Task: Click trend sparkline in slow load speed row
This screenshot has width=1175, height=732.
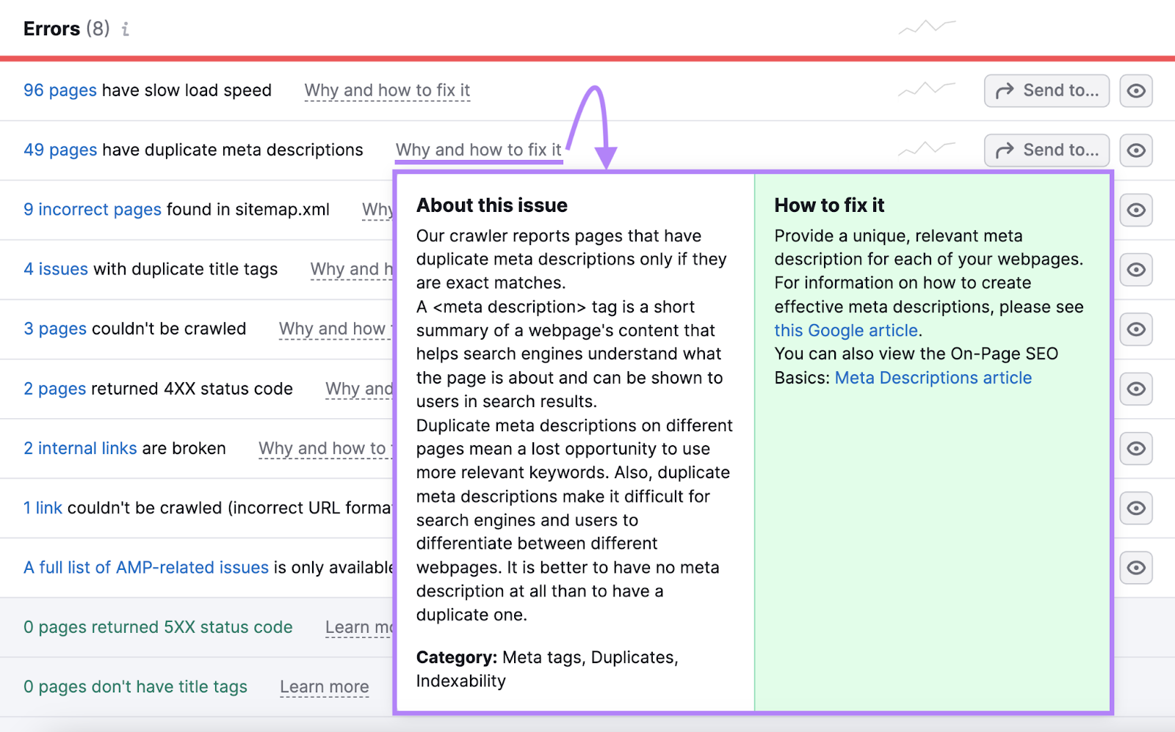Action: [927, 89]
